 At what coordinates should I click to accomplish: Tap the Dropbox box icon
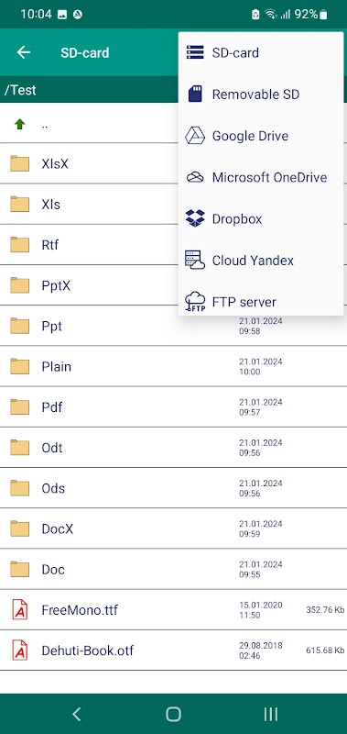pos(195,218)
